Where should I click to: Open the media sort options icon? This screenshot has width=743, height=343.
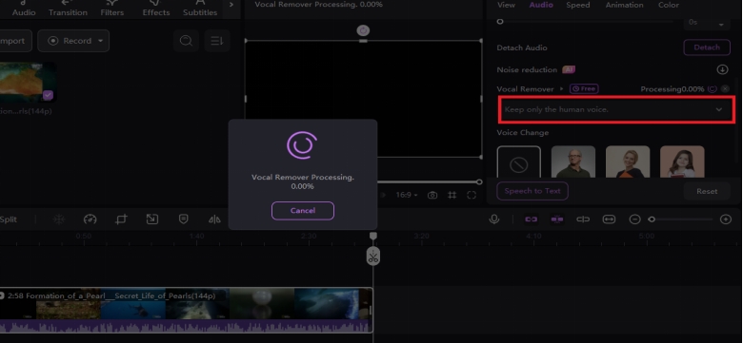[217, 41]
